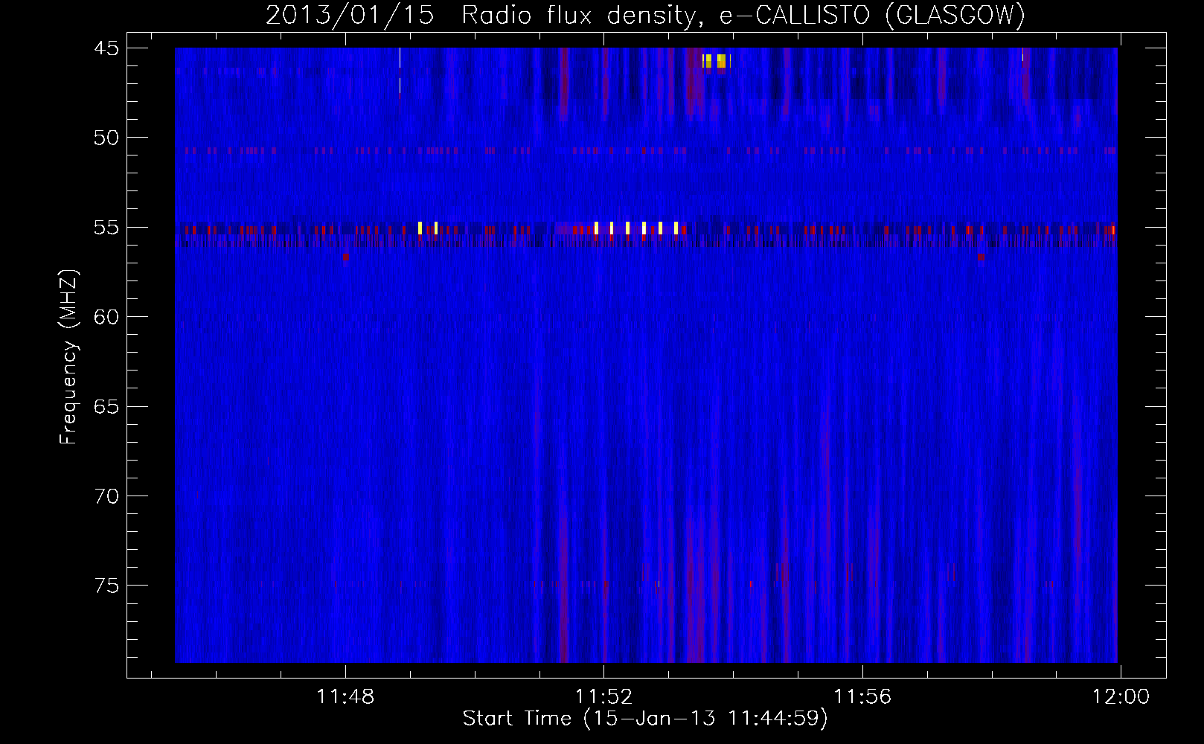Viewport: 1204px width, 744px height.
Task: Click the small red spot near 75 MHz after 11:54
Action: 751,585
